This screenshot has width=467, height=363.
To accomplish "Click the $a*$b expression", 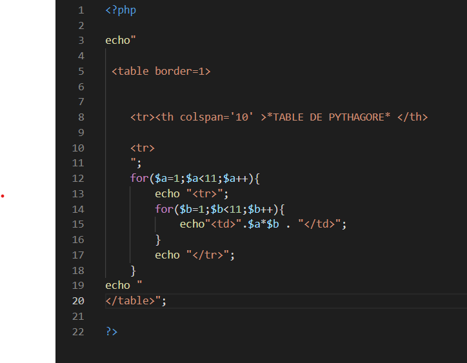I will coord(264,224).
